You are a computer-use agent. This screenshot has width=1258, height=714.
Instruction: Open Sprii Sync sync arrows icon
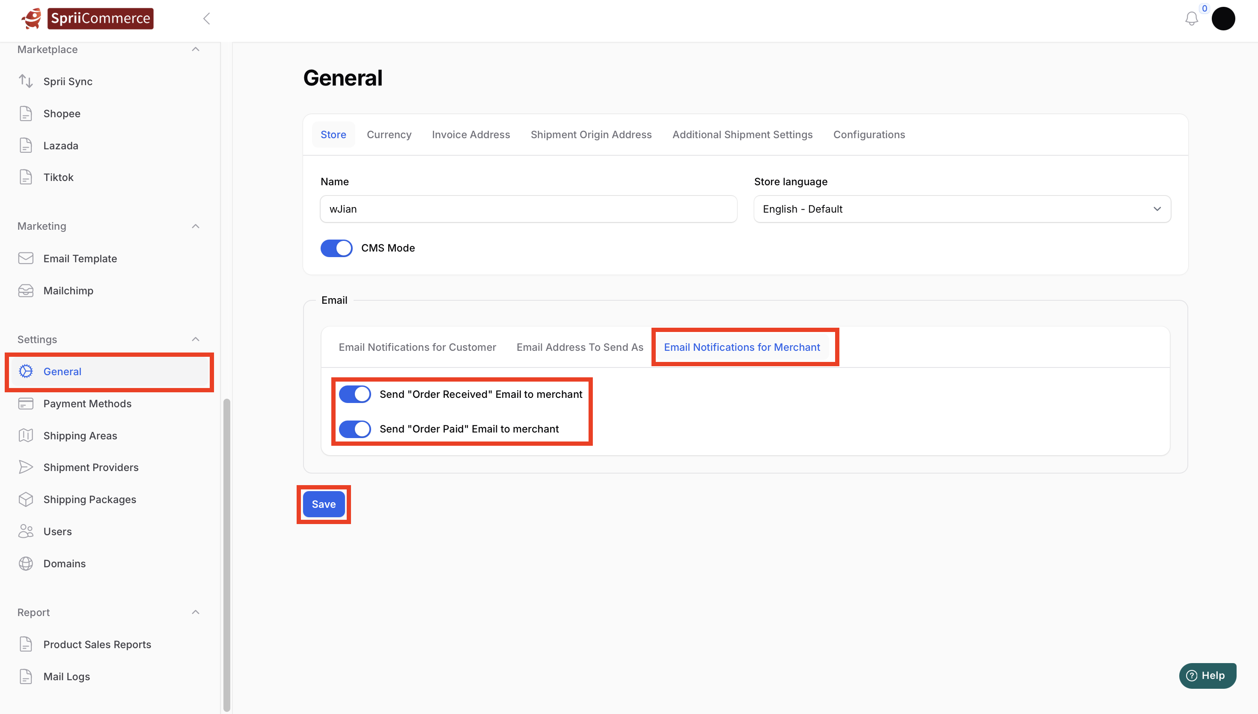point(26,81)
